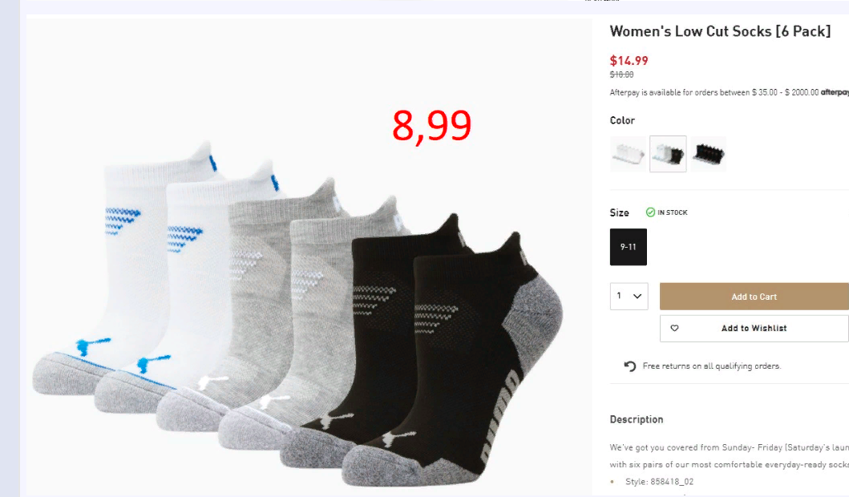Open the quantity dropdown showing 1
849x497 pixels.
pos(629,296)
